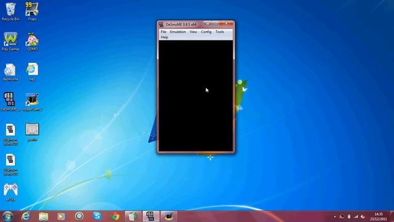This screenshot has height=222, width=394.
Task: Show hidden system tray icons
Action: [335, 216]
